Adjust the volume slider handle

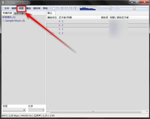tap(110, 8)
